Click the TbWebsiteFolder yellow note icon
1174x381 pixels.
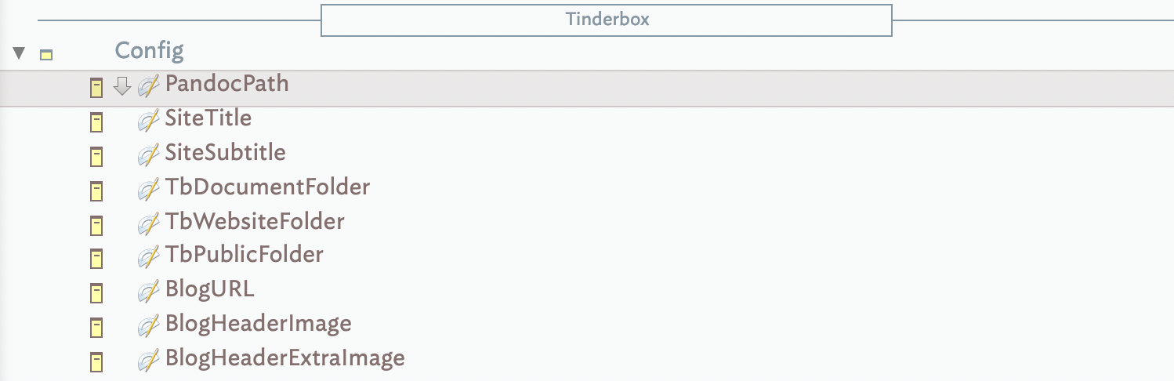click(96, 225)
